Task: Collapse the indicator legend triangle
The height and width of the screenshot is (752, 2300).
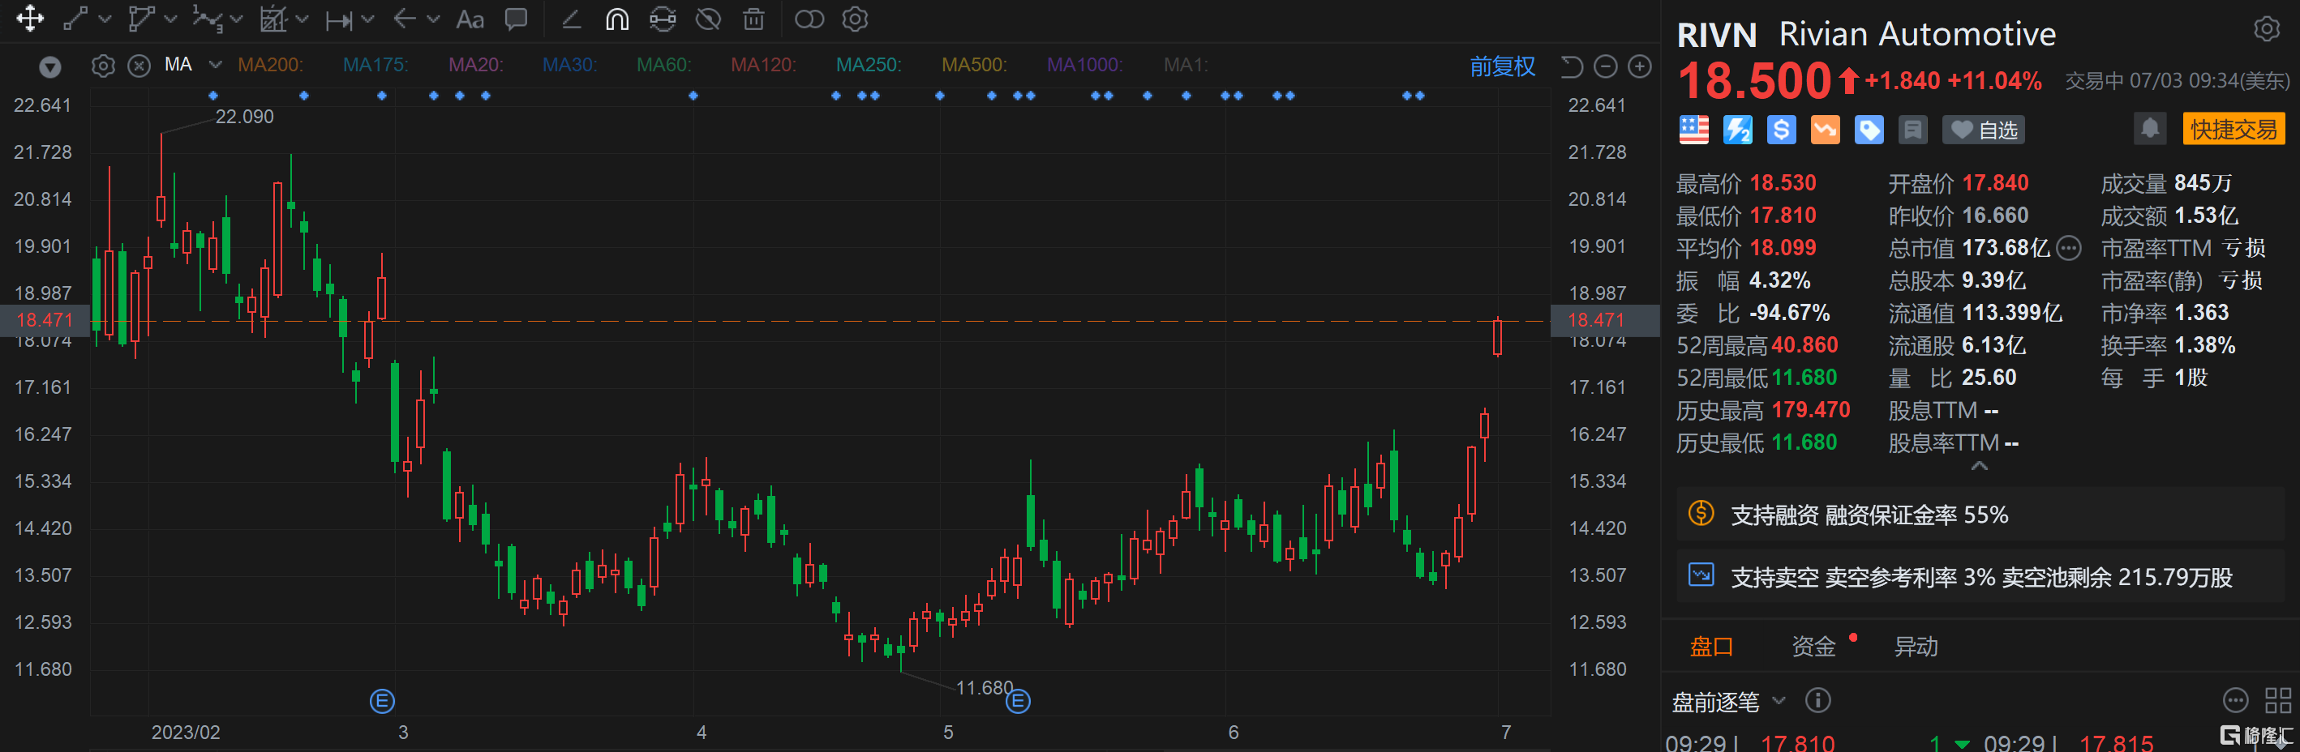Action: [x=50, y=67]
